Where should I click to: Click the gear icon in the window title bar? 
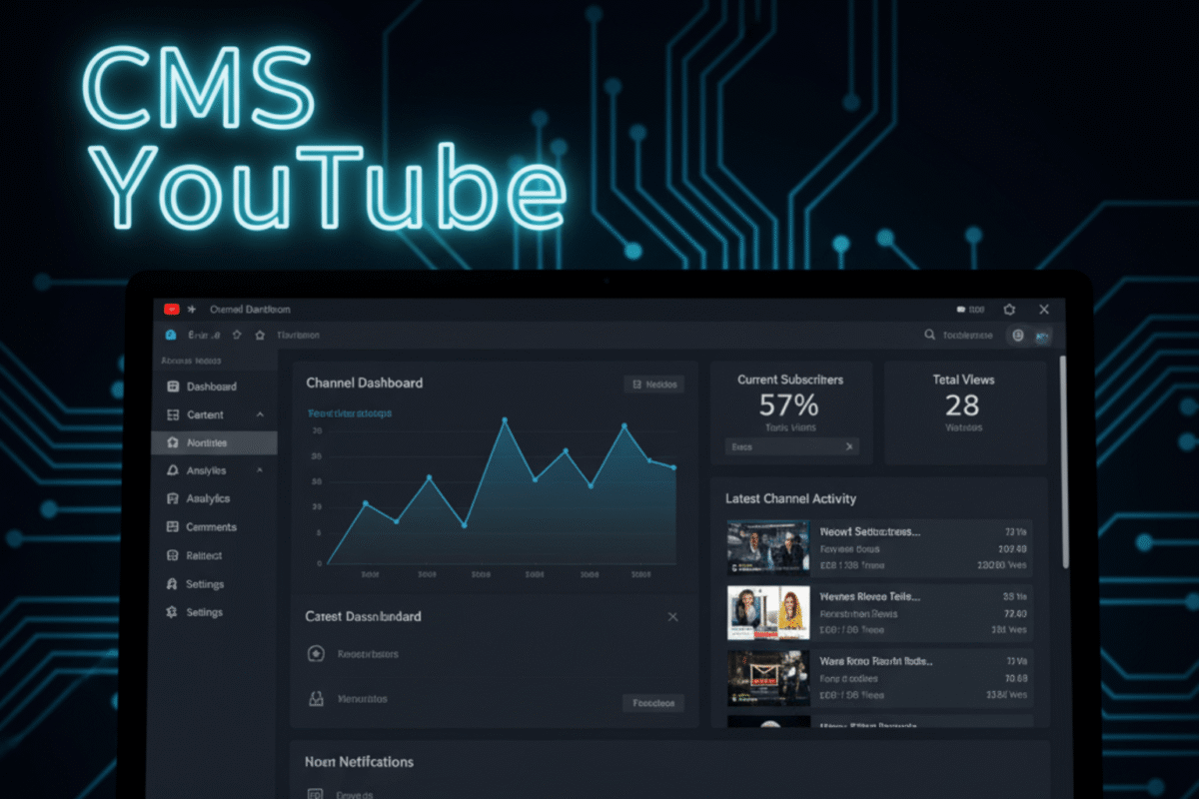1008,309
